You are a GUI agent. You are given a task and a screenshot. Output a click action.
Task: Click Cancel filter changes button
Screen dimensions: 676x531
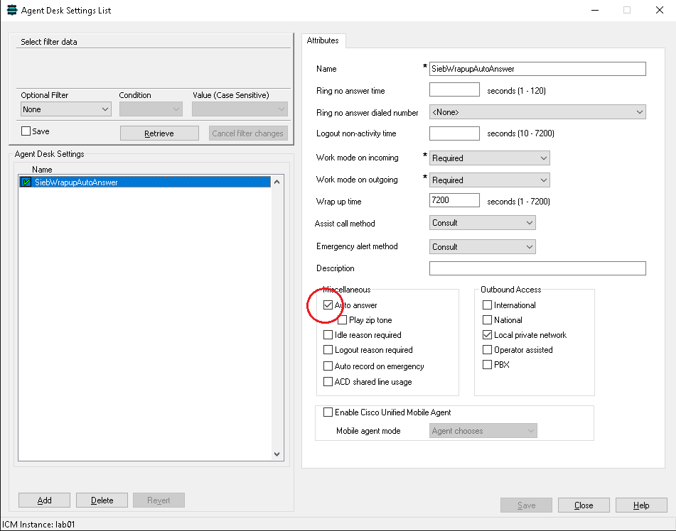[x=248, y=133]
